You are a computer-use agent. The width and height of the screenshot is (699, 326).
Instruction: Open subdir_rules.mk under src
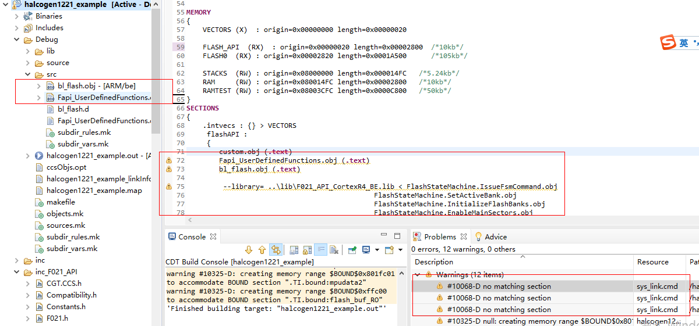click(x=84, y=132)
